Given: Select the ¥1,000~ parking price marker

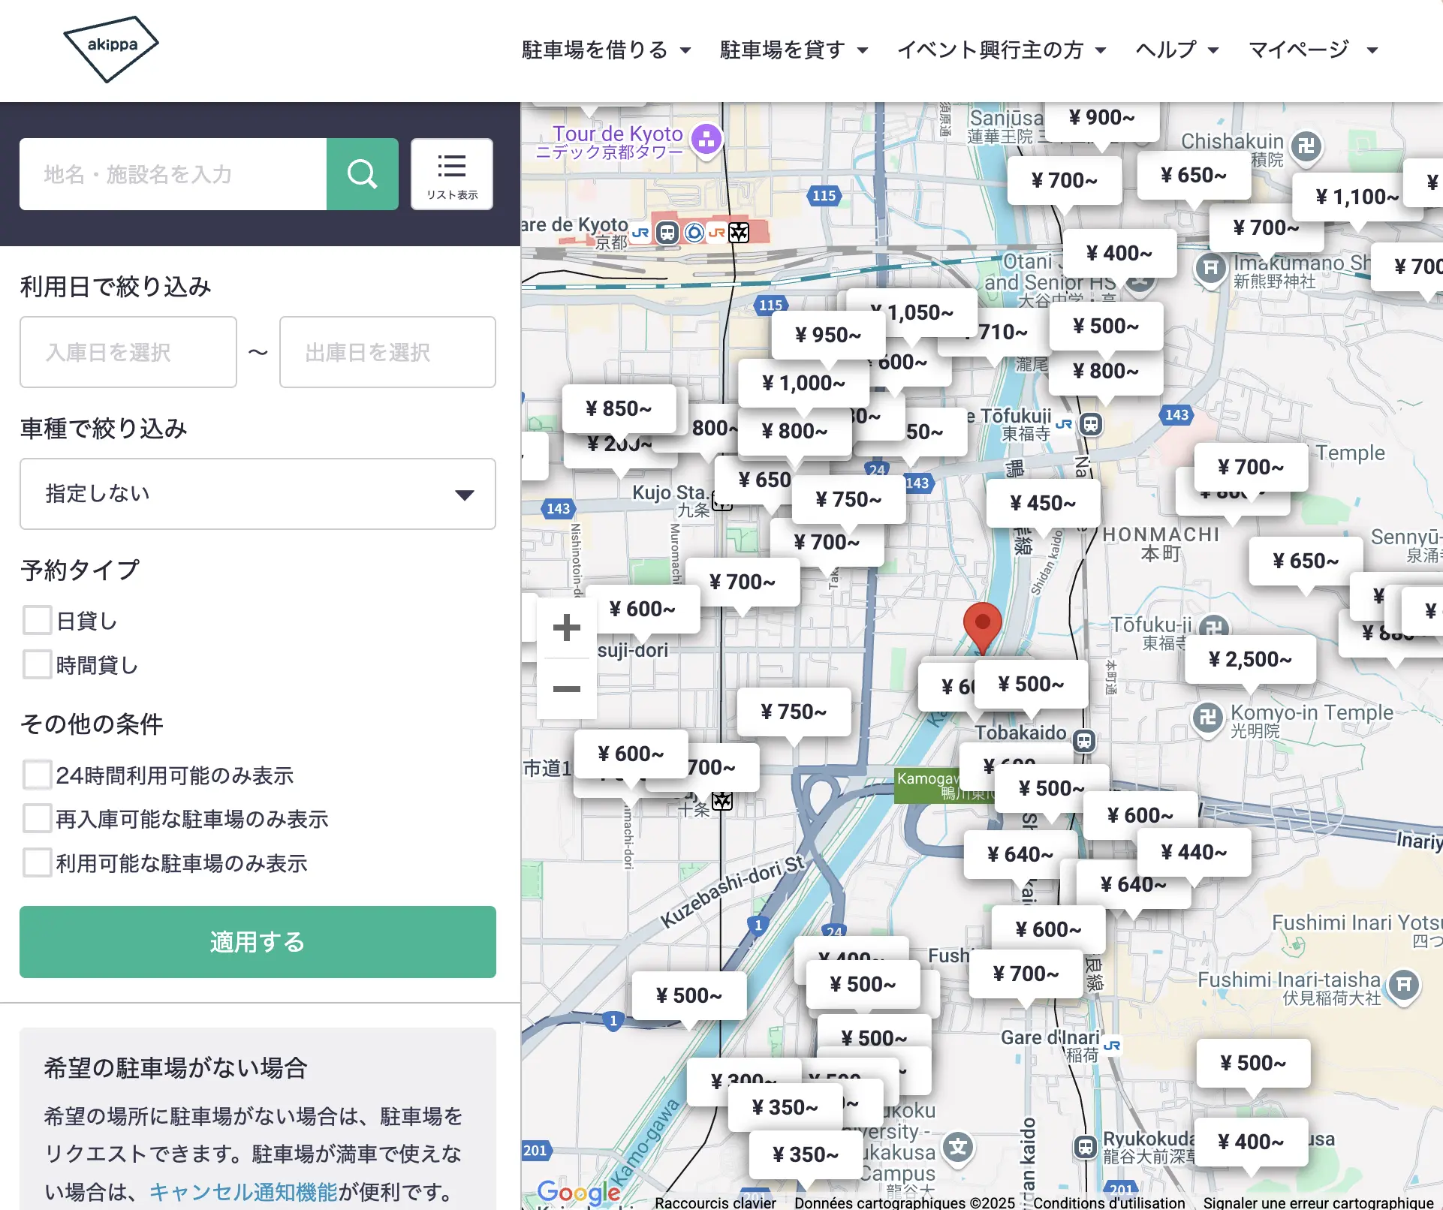Looking at the screenshot, I should point(803,383).
